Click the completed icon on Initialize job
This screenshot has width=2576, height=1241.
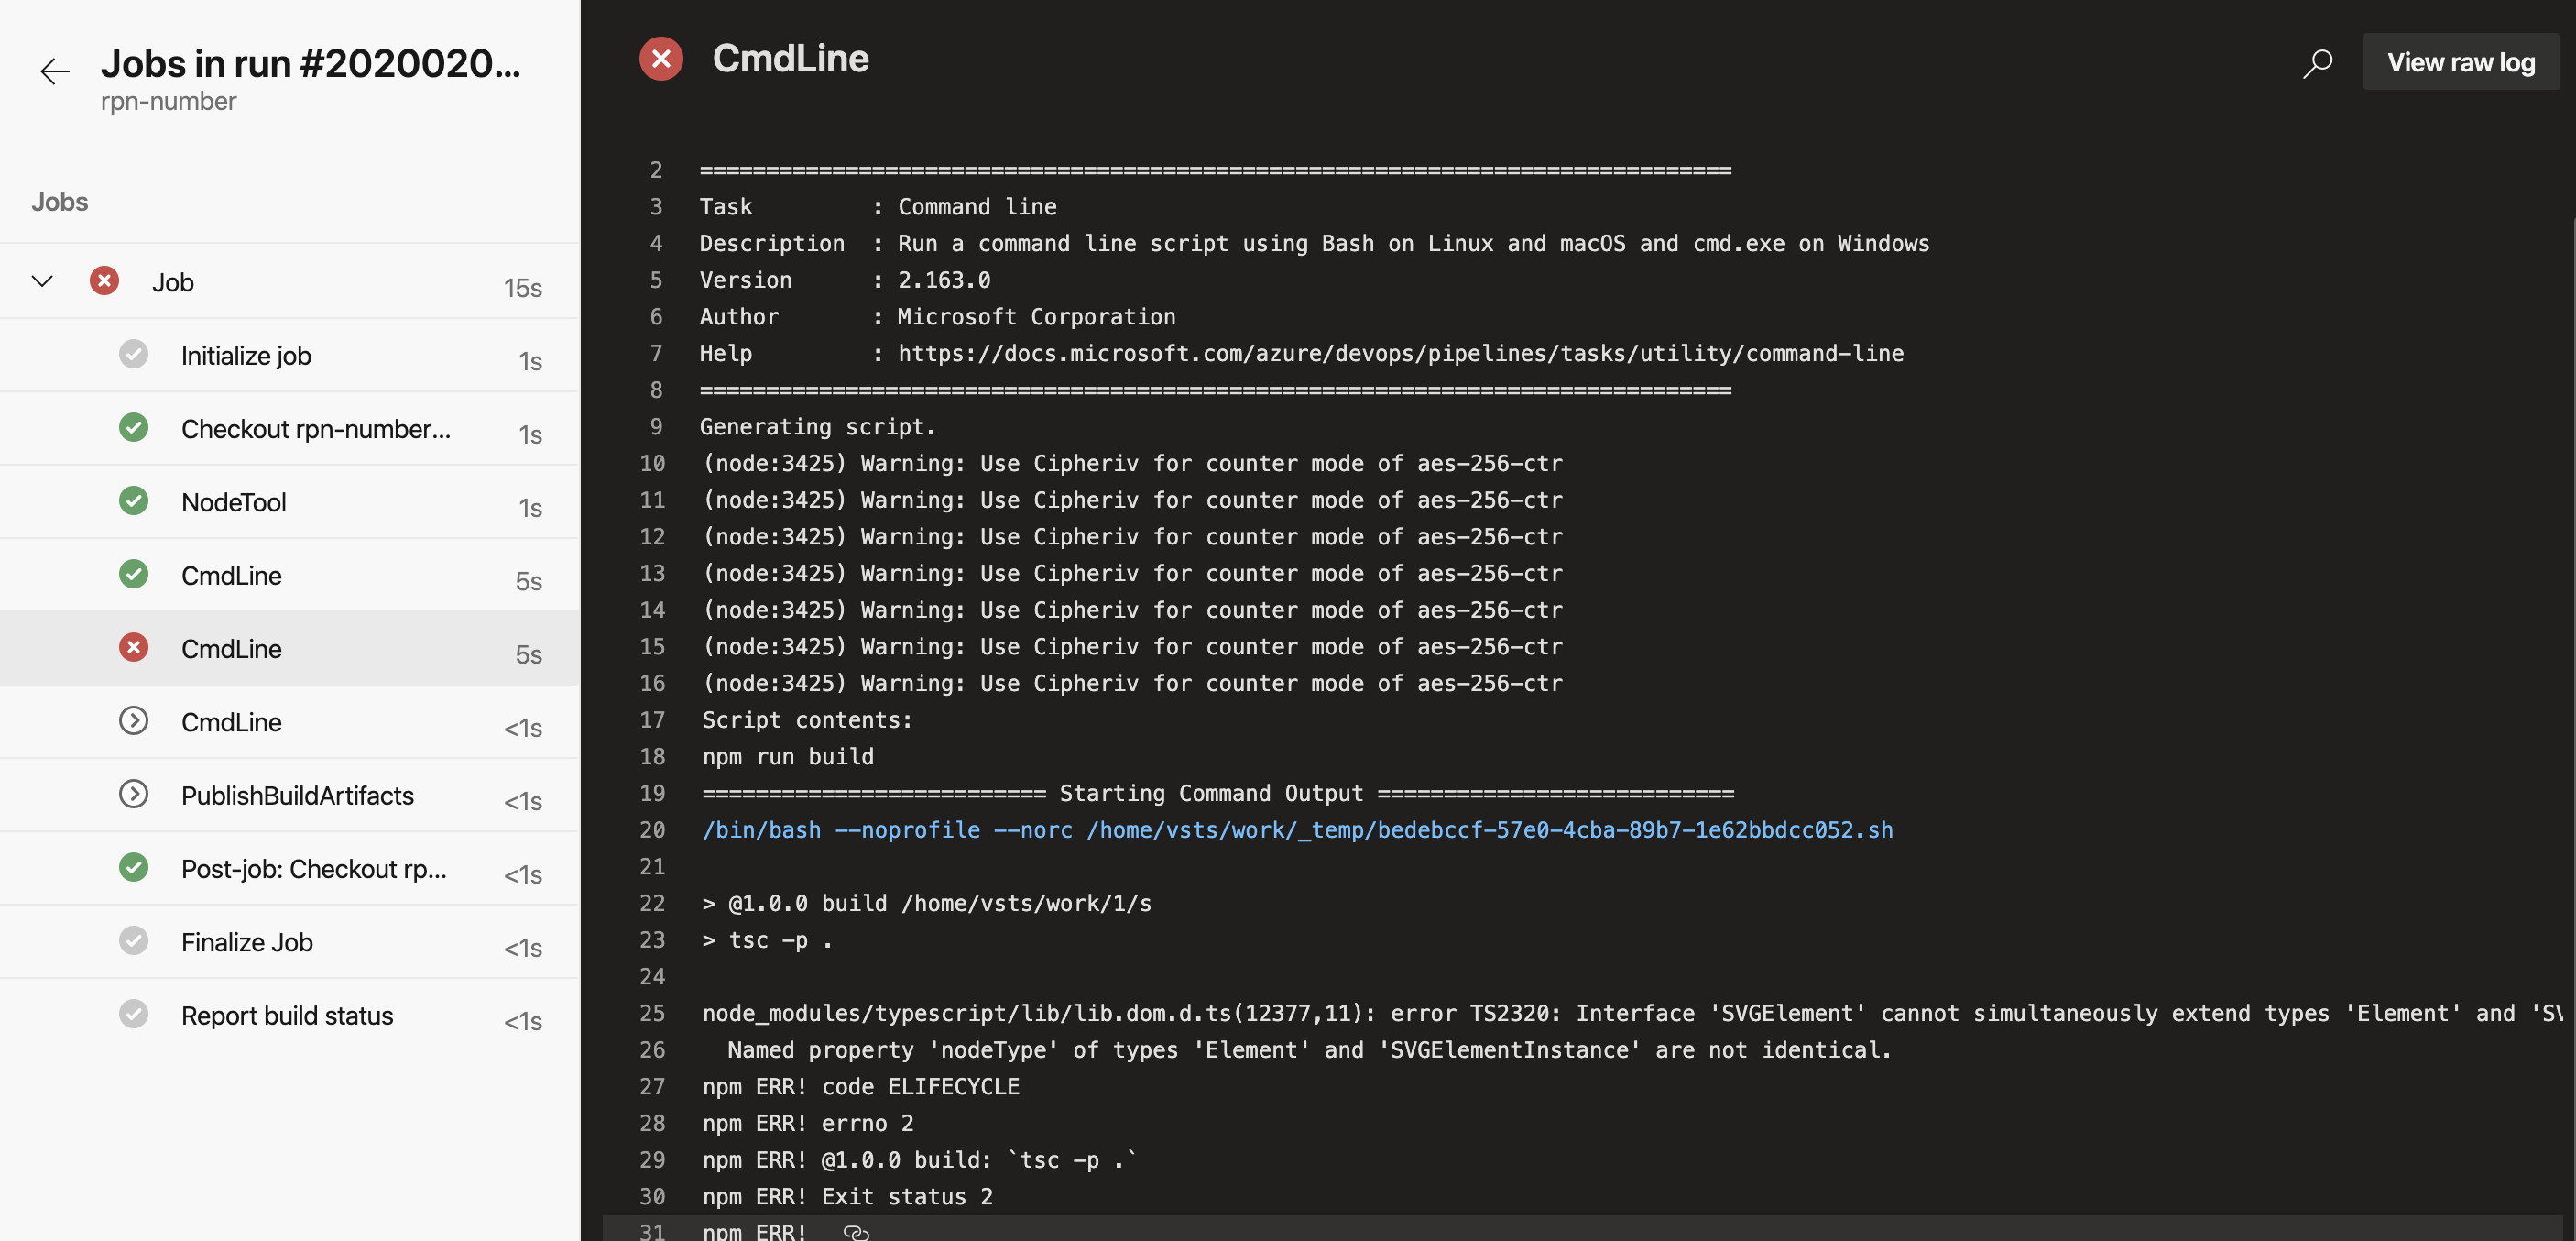(x=134, y=353)
